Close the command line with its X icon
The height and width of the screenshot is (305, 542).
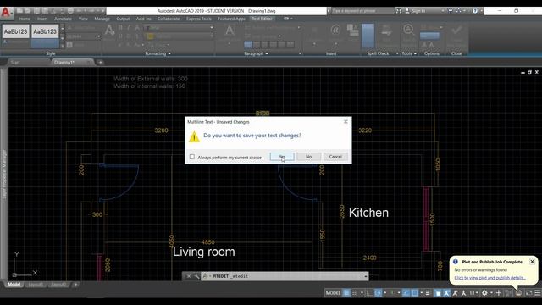(x=188, y=276)
